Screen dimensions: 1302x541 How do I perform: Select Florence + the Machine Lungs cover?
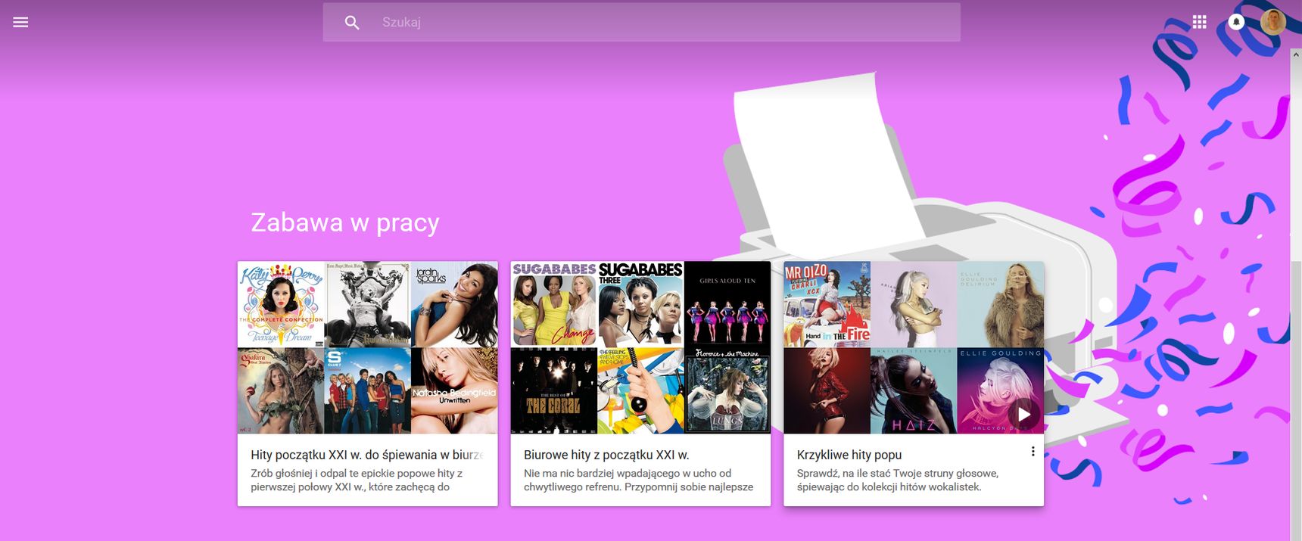[x=727, y=390]
